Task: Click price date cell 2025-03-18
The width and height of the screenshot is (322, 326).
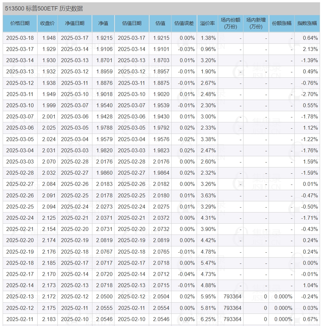Action: (20, 38)
